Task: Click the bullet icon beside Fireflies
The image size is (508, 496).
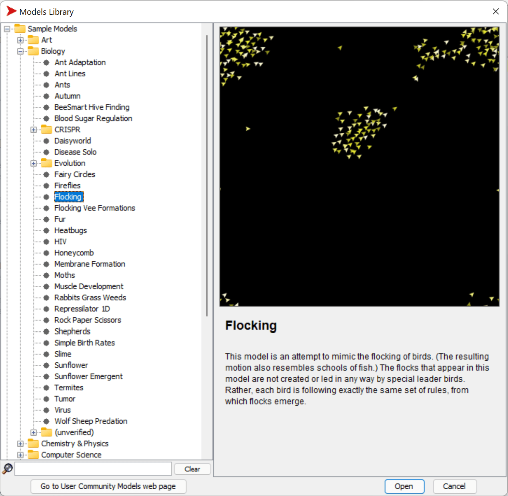Action: point(46,185)
